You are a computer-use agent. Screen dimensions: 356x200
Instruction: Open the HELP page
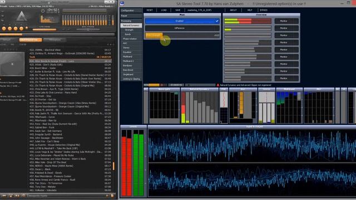pyautogui.click(x=250, y=10)
